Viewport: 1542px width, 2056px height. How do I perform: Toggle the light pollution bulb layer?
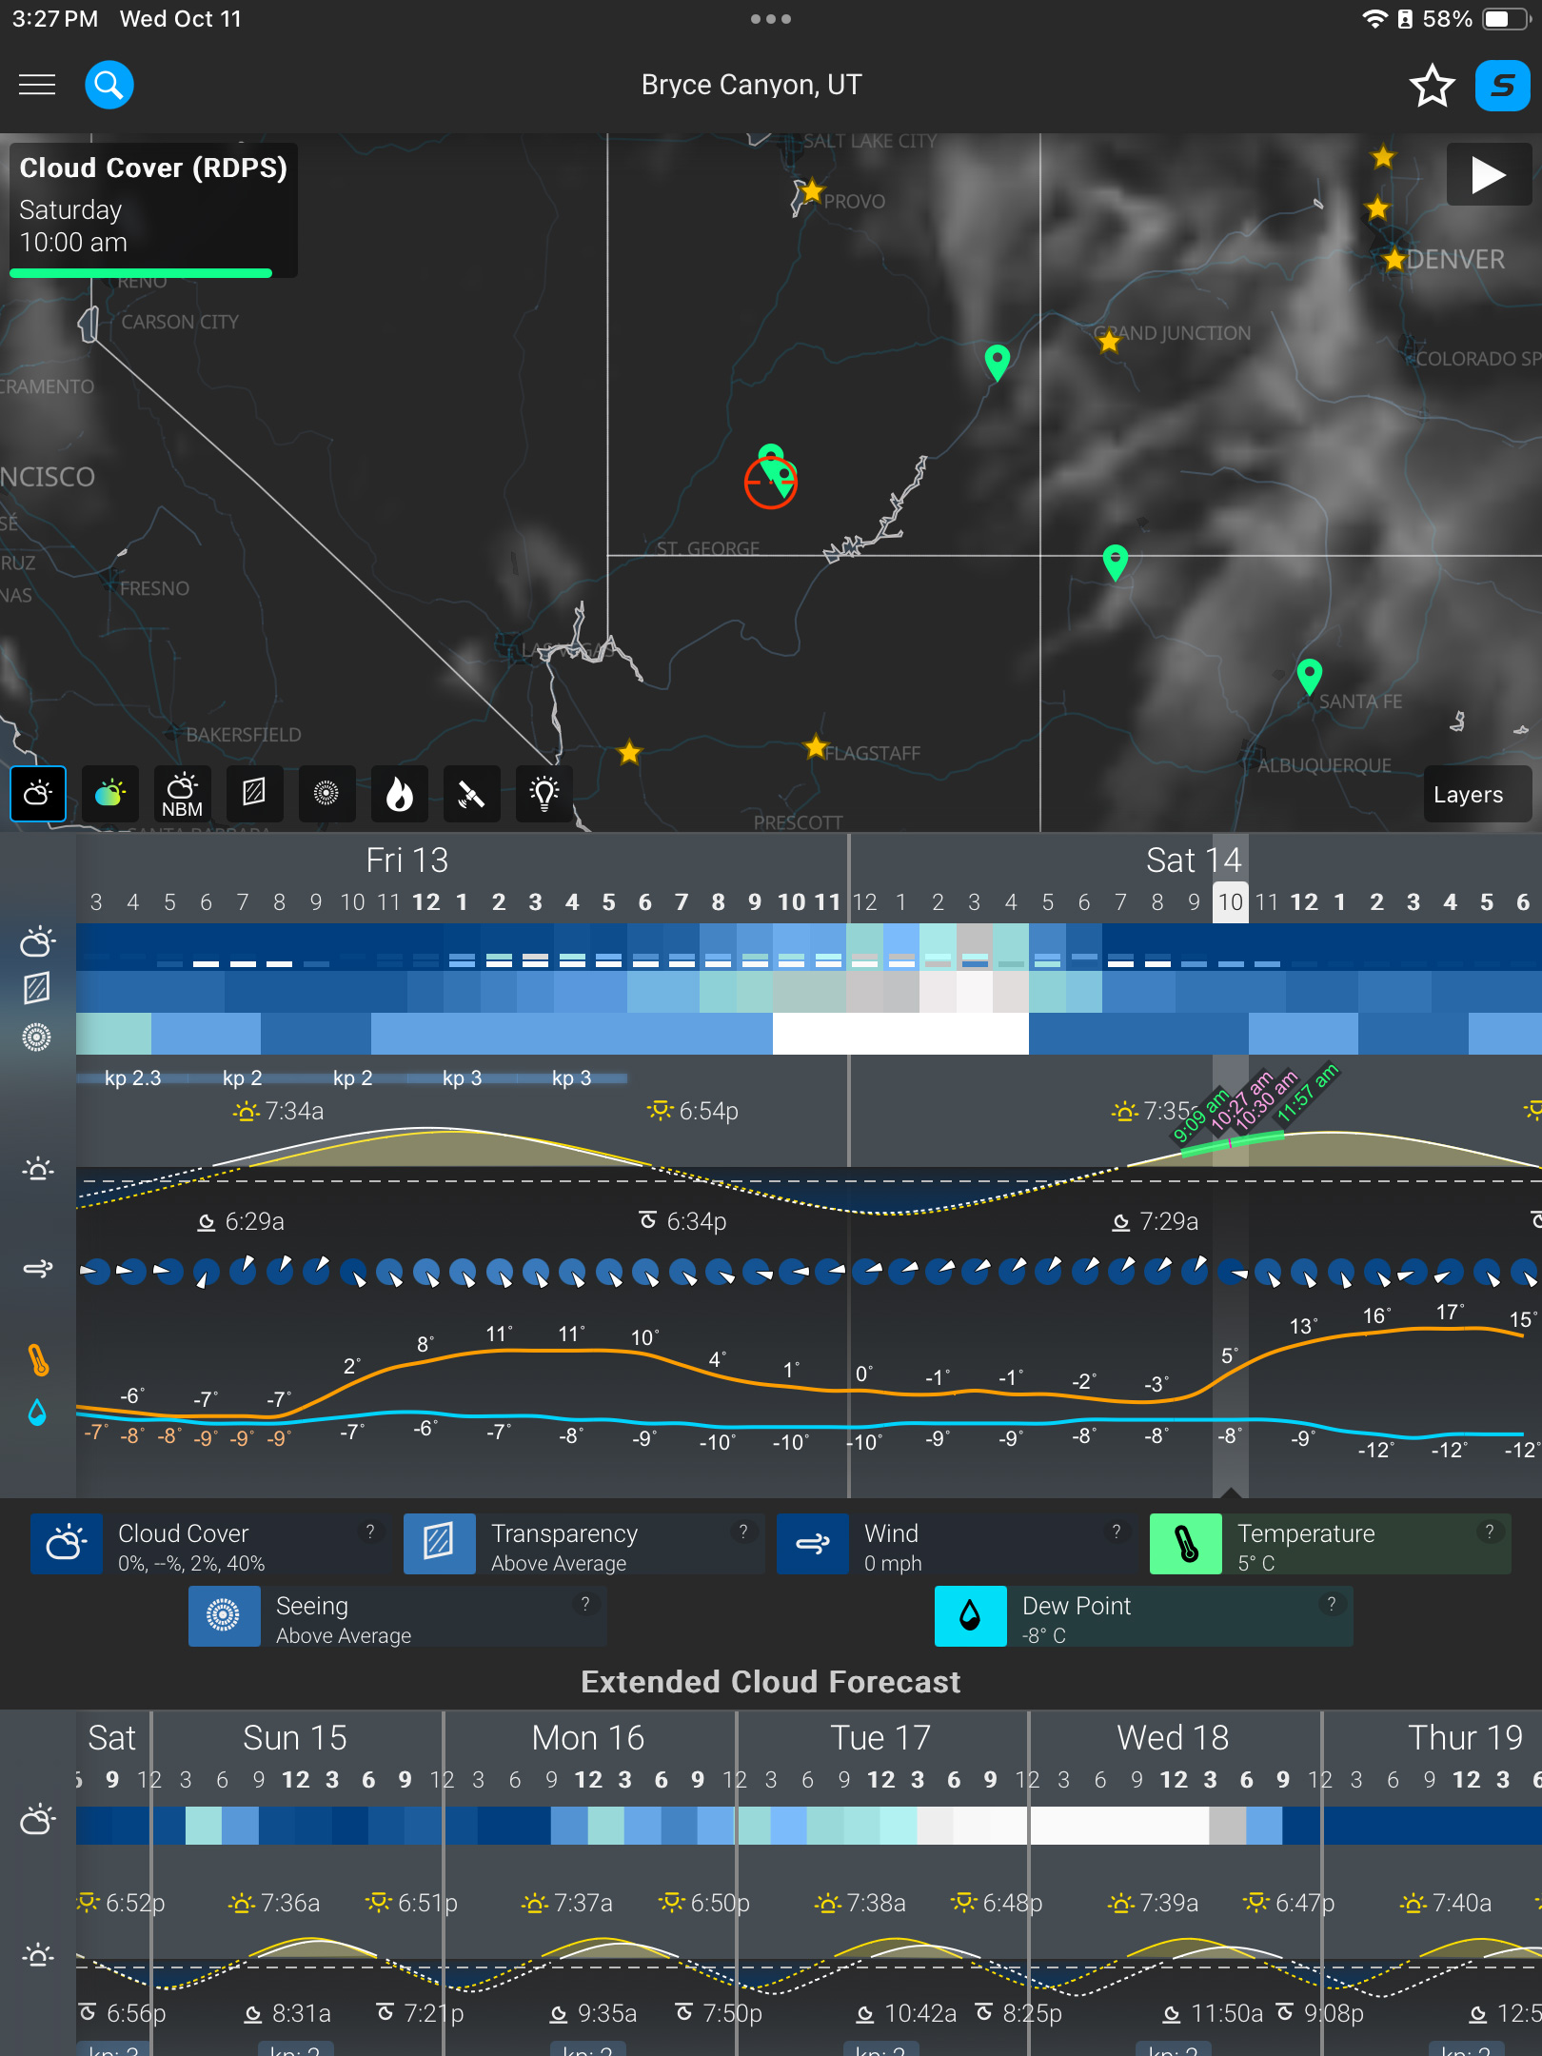point(544,793)
